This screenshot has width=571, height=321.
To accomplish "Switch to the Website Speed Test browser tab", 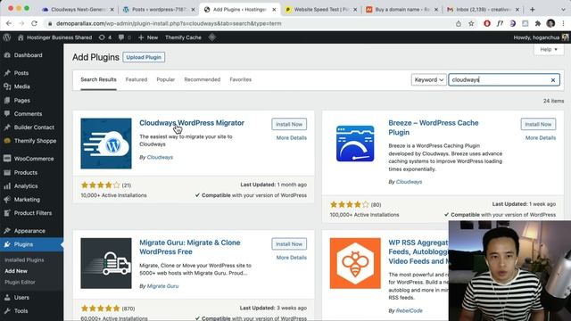I will tap(320, 10).
